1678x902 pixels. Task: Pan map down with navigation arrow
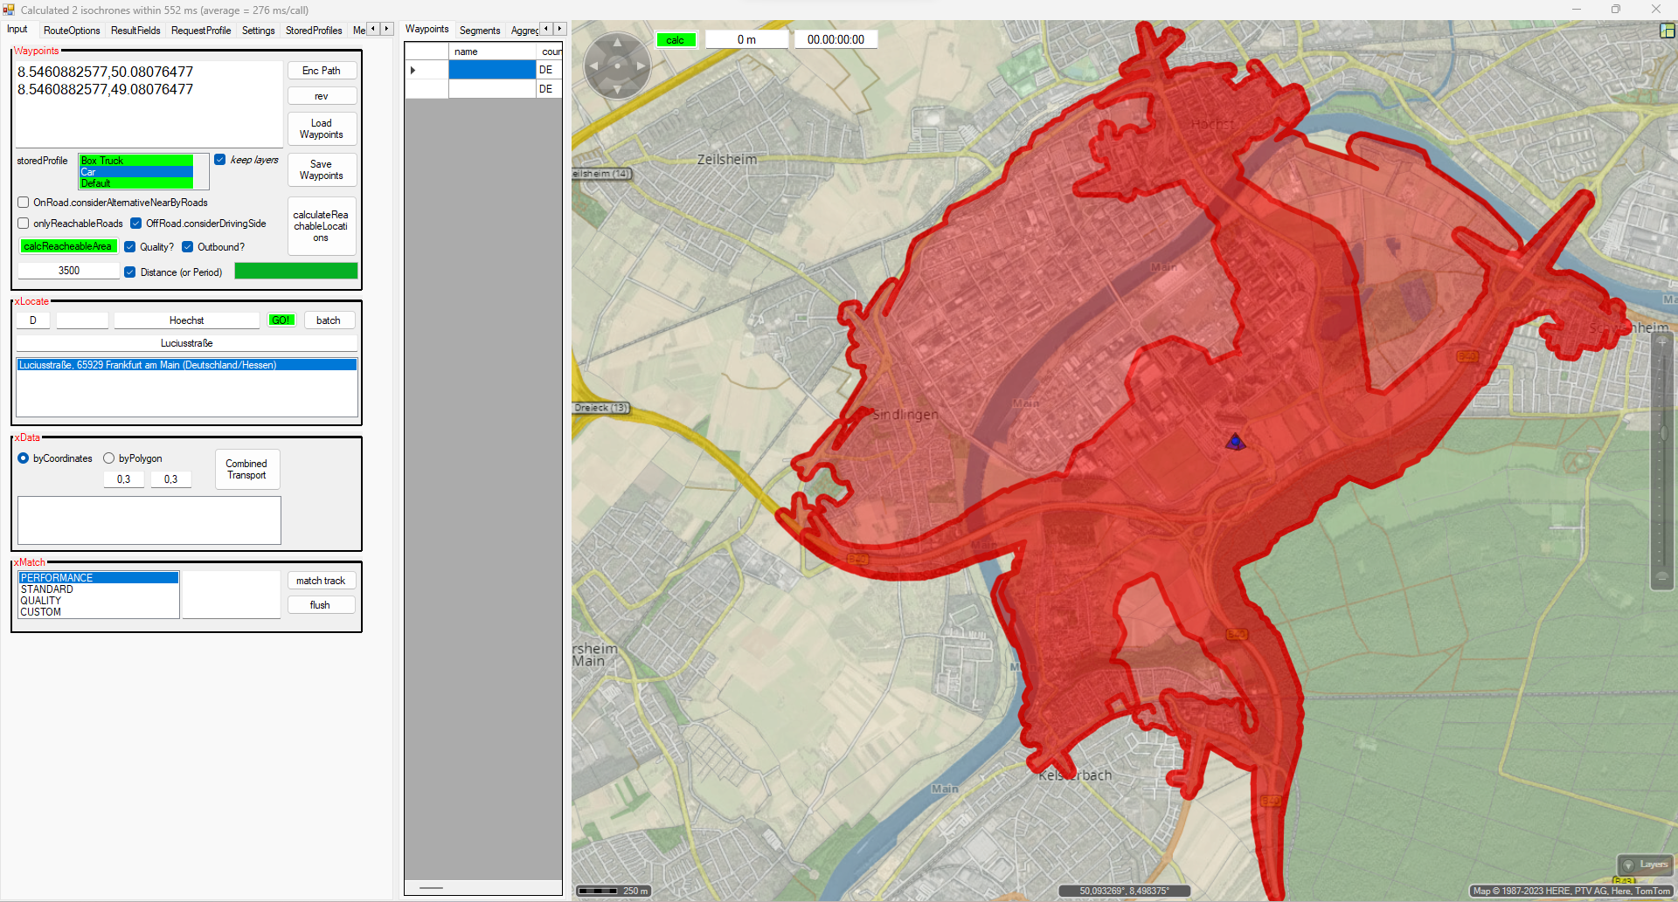[x=617, y=89]
